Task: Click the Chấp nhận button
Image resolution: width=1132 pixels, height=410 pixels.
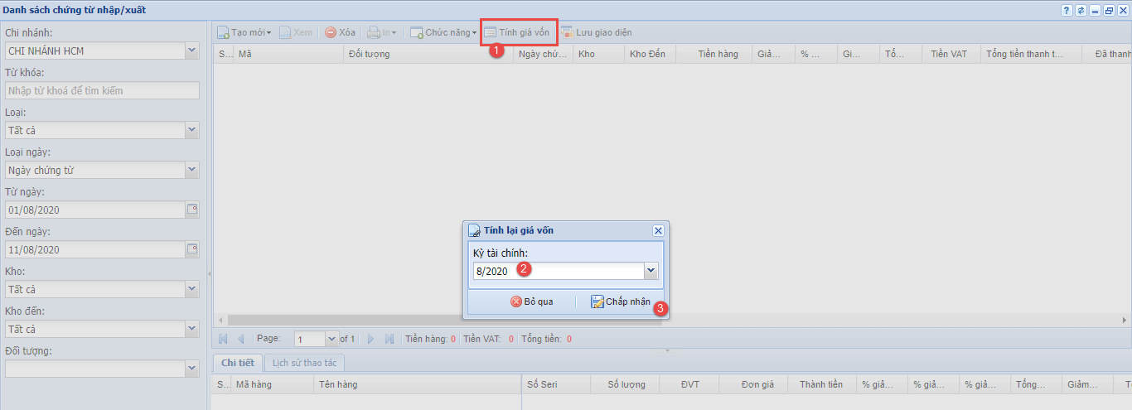Action: [621, 301]
